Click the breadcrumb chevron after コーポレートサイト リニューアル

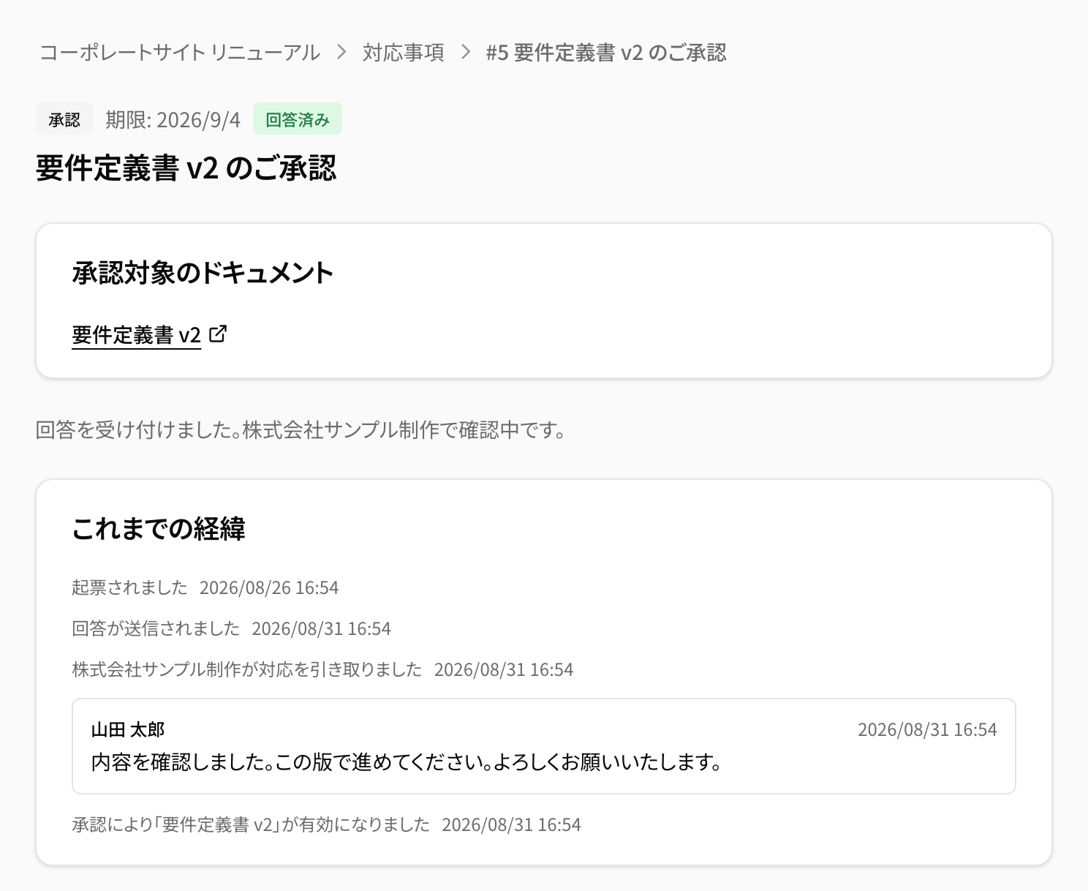(341, 53)
